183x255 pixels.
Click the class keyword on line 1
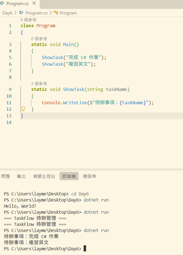click(27, 26)
